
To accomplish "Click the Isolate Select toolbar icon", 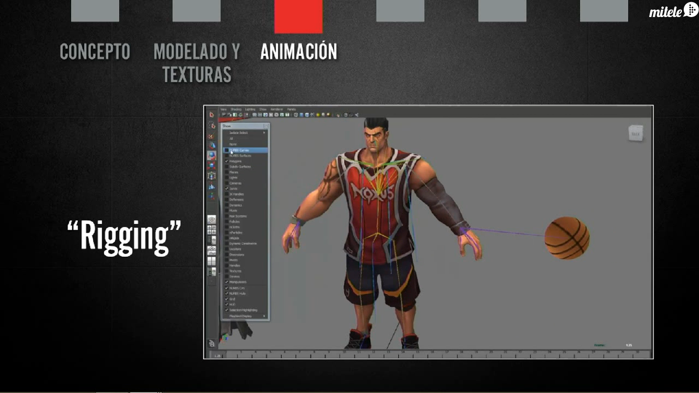I will [338, 115].
